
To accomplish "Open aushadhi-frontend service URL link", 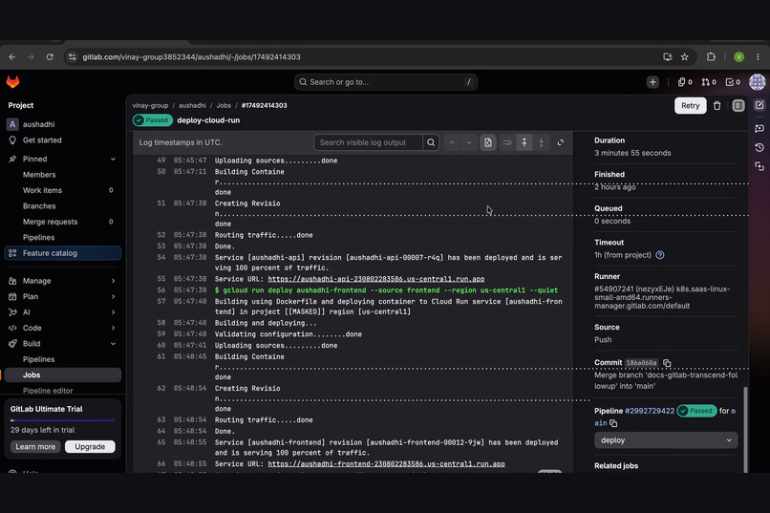I will click(x=386, y=463).
